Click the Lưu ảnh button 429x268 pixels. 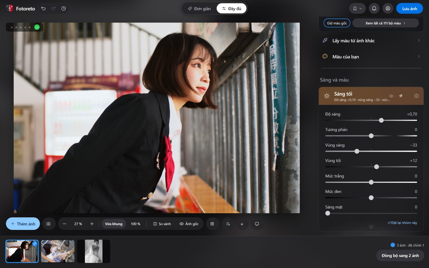(409, 9)
